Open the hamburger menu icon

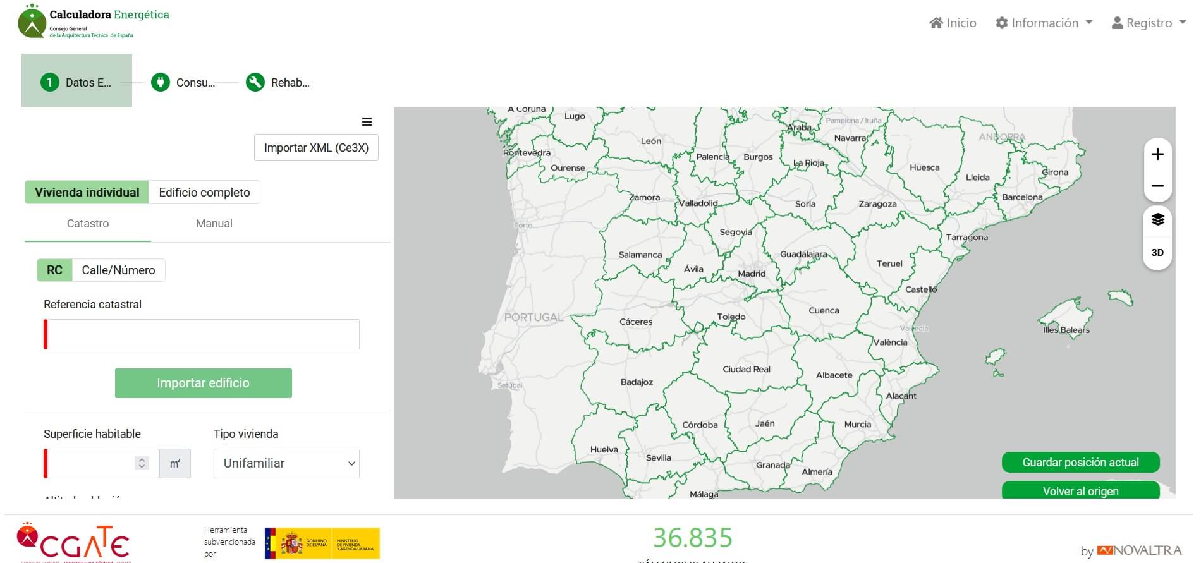367,122
